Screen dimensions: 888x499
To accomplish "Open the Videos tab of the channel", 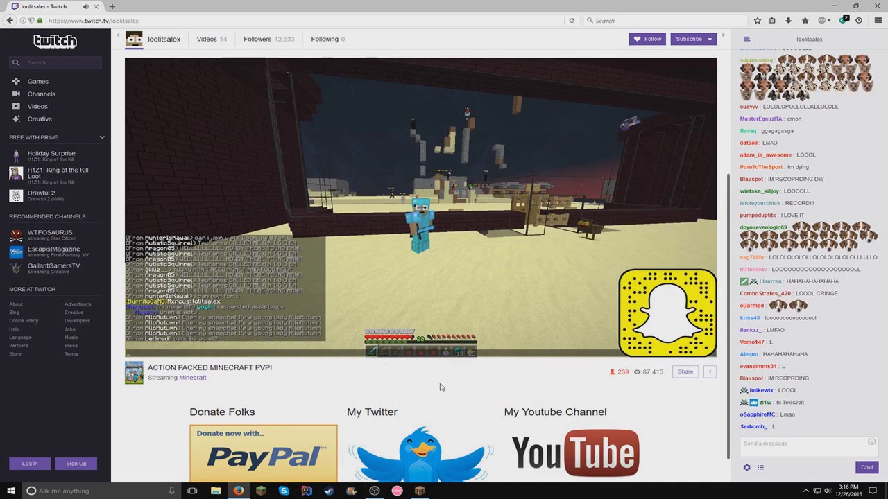I will (x=212, y=39).
